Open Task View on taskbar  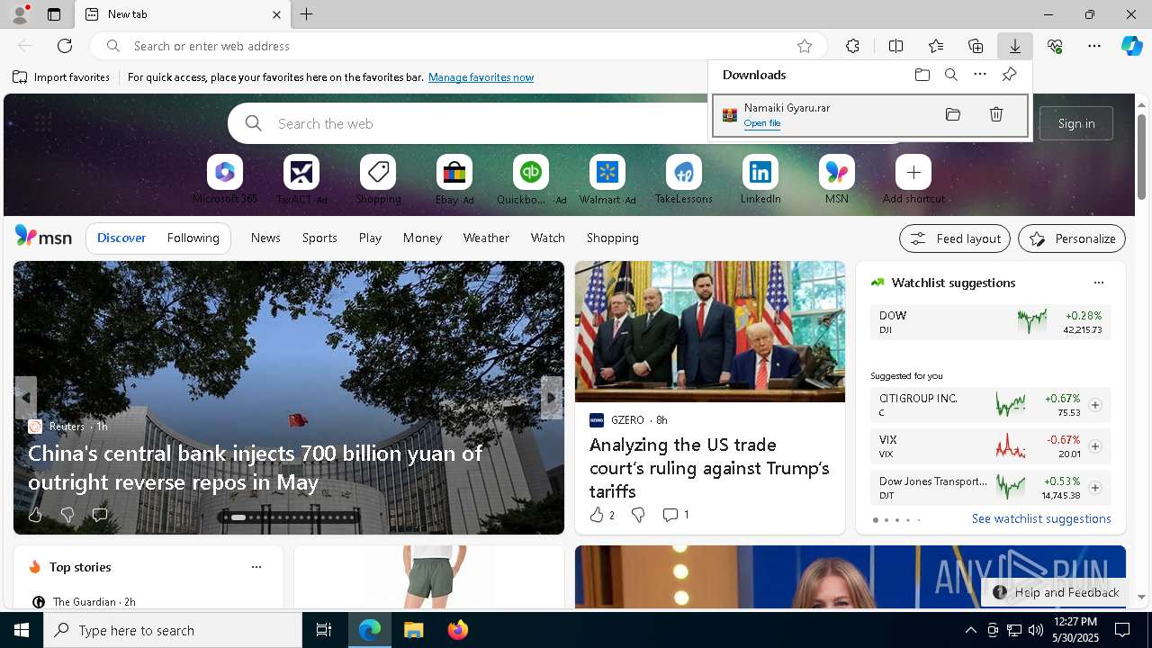coord(324,630)
